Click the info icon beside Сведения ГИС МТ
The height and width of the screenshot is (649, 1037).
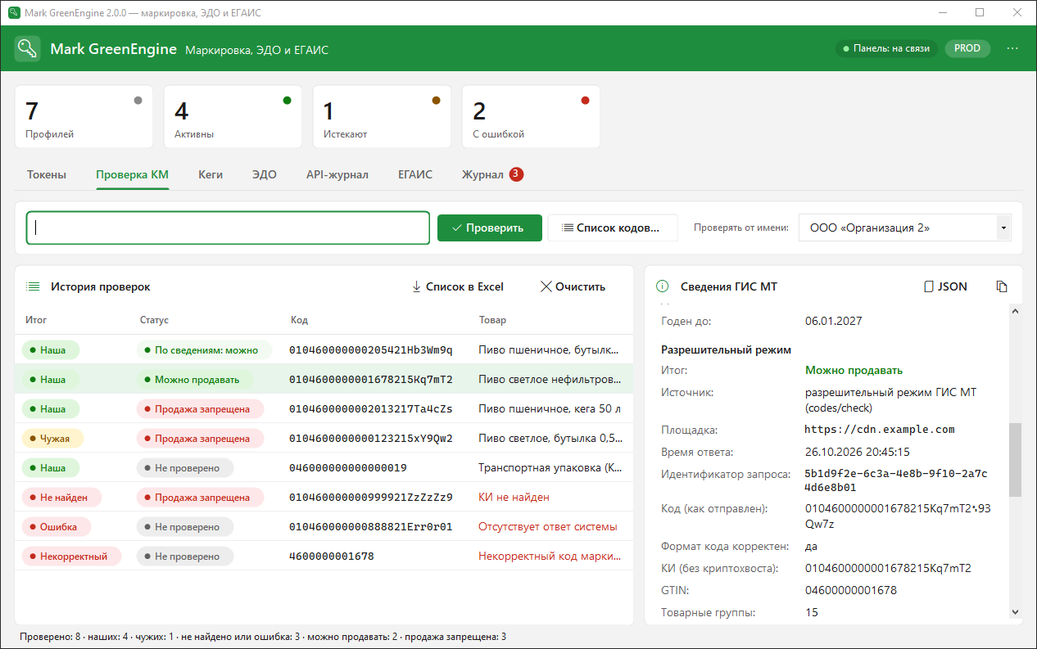(x=663, y=286)
